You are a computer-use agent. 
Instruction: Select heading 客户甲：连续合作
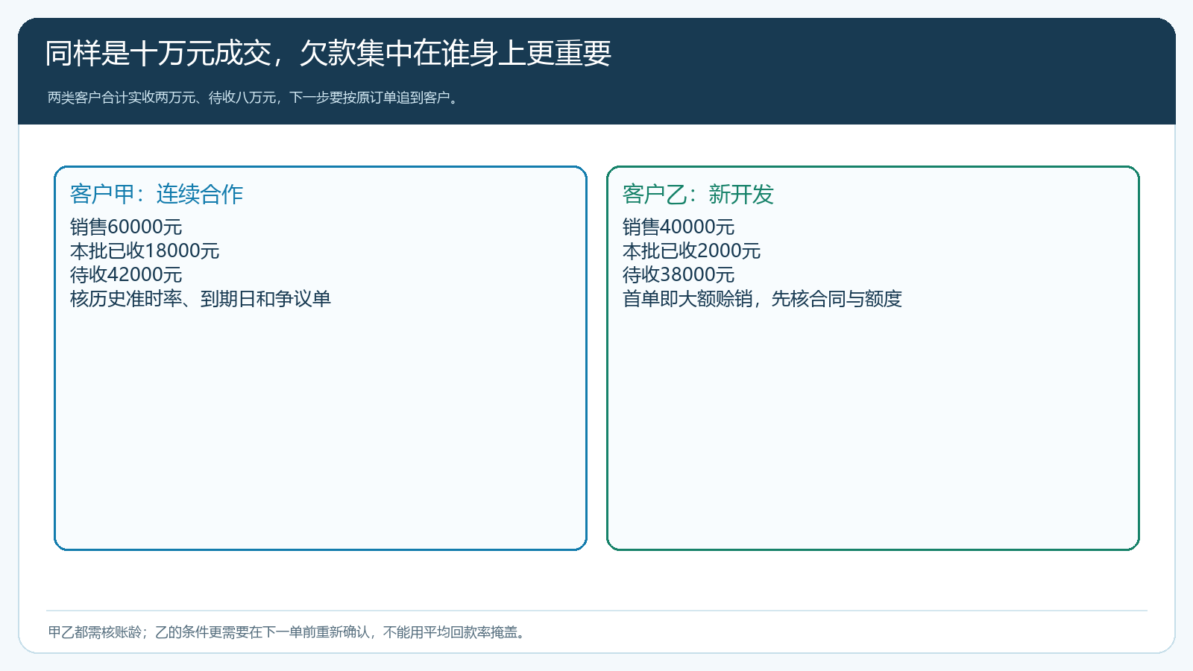(157, 194)
